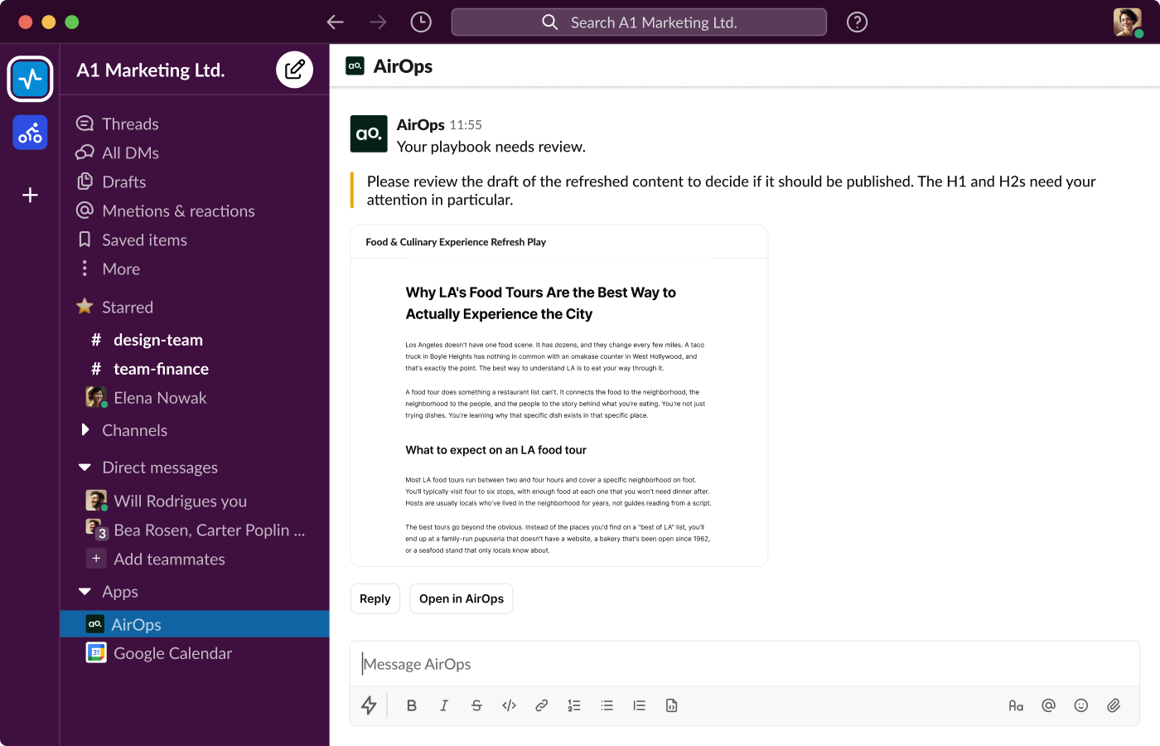
Task: Click the Search A1 Marketing Ltd. field
Action: 638,22
